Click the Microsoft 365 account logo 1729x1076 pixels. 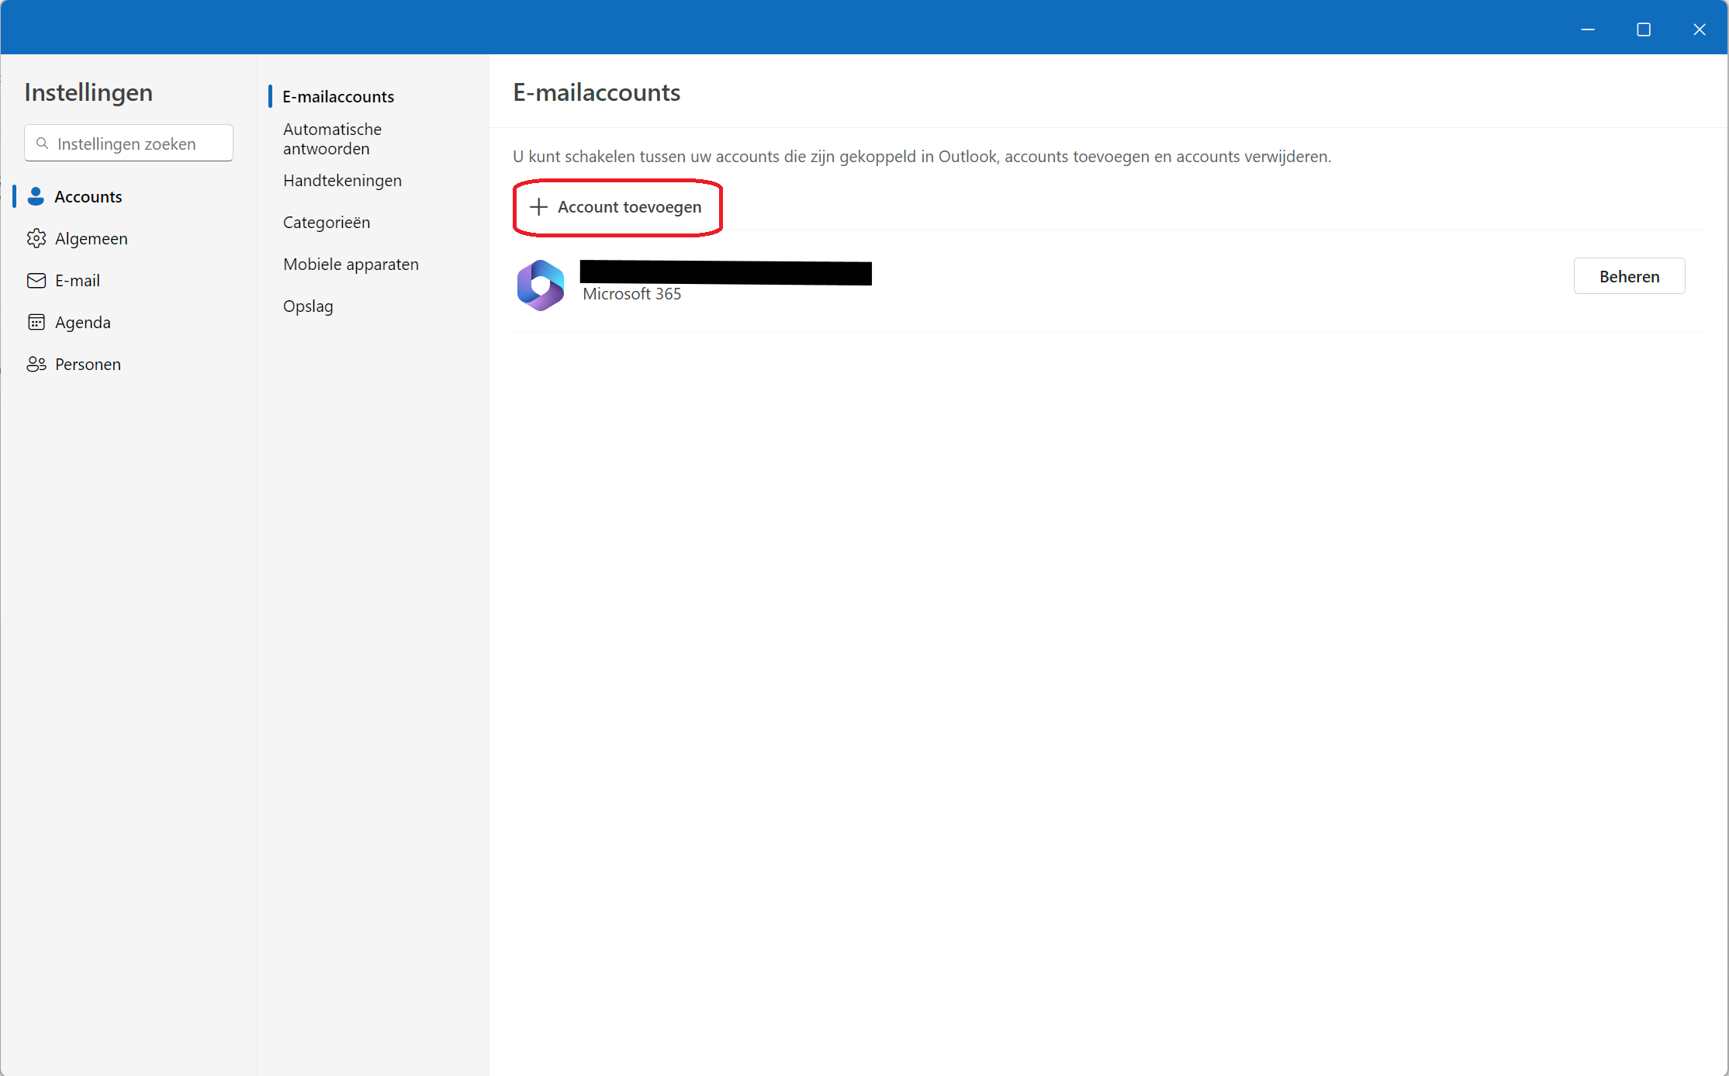point(541,285)
